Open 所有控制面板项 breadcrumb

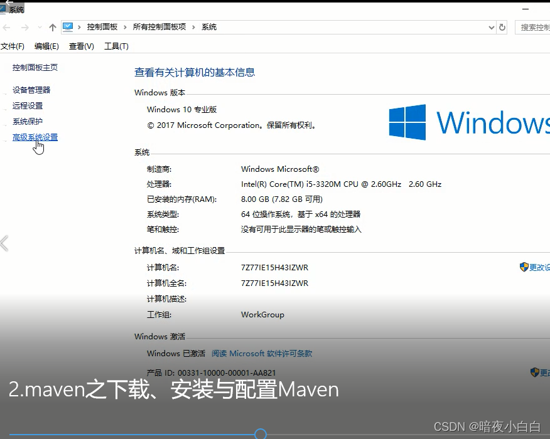[159, 27]
